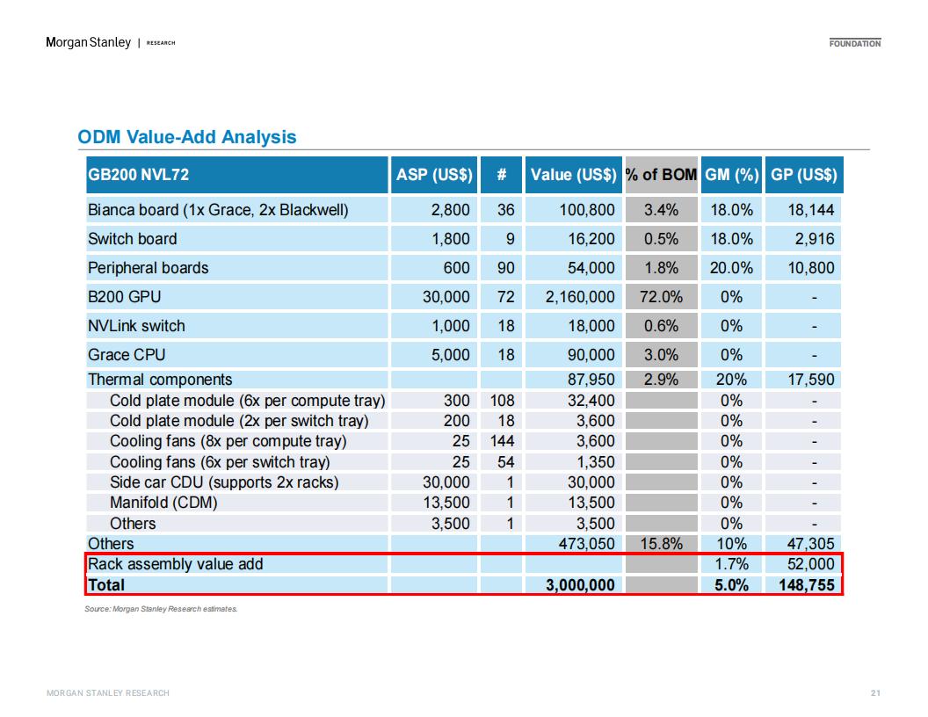Click the 1.7% gross margin cell
Screen dimensions: 928x717
pyautogui.click(x=731, y=564)
